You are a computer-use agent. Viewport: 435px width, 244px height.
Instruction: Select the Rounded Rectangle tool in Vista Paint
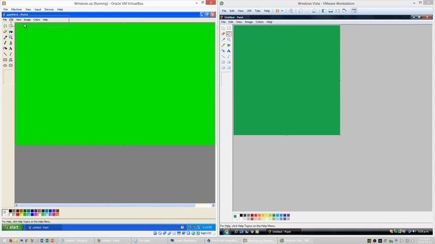[x=229, y=68]
